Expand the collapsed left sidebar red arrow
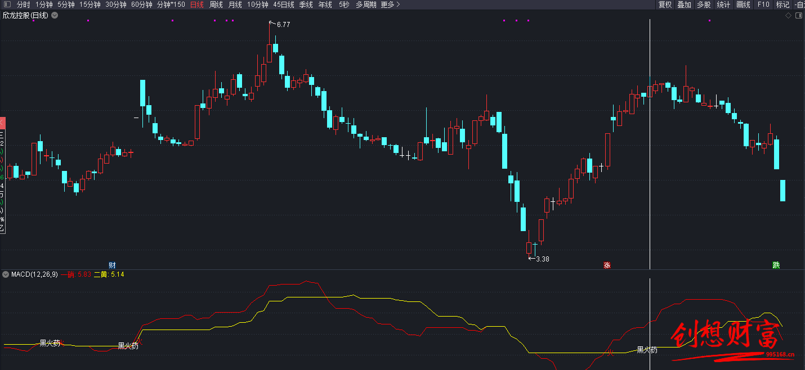Screen dimensions: 805x370 tap(2, 121)
